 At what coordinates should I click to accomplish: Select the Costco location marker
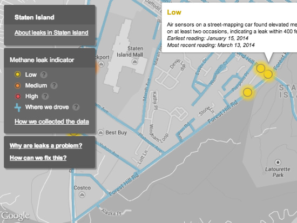[82, 194]
